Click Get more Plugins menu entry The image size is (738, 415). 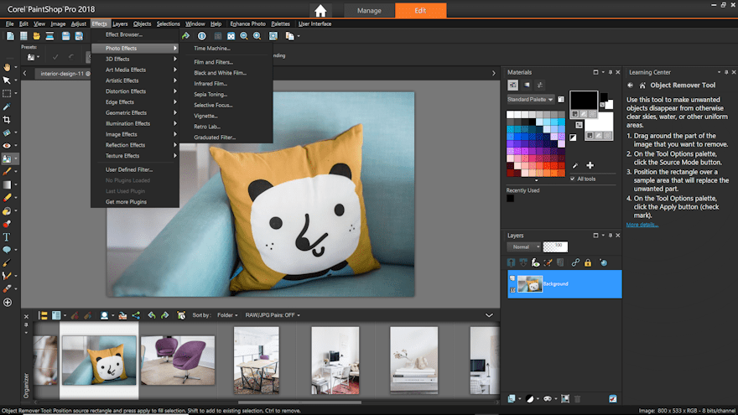coord(126,202)
